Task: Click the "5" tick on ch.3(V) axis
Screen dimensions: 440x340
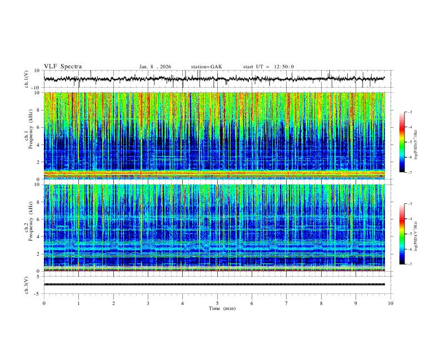Action: pos(38,277)
